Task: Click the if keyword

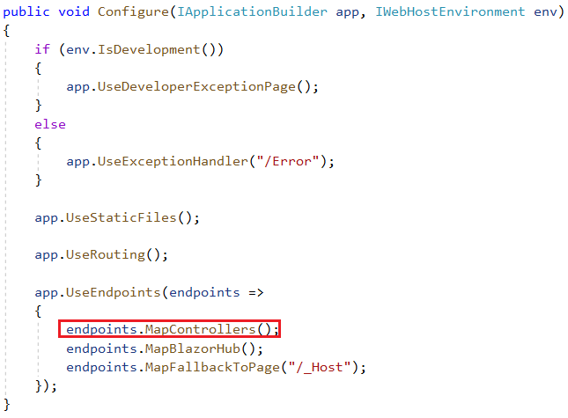Action: click(42, 49)
